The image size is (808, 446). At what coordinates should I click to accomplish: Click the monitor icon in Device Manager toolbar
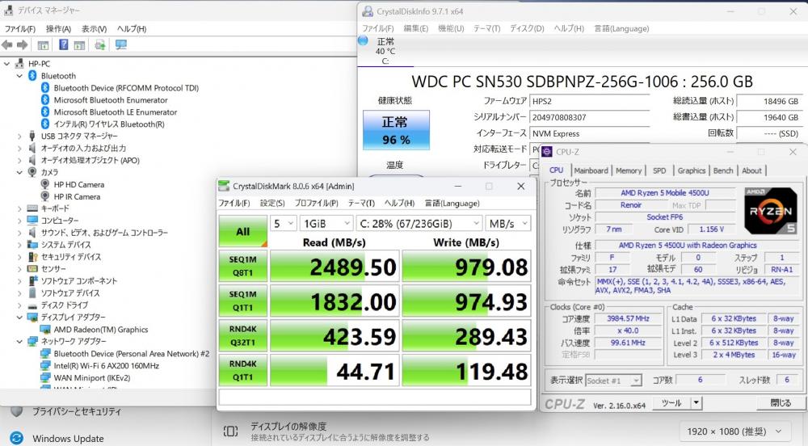click(x=121, y=44)
